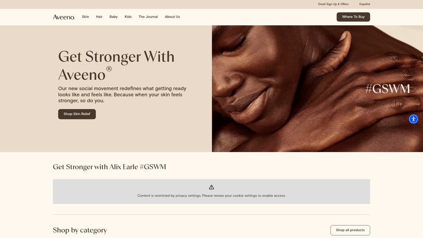This screenshot has width=423, height=238.
Task: Open the blue accessibility widget icon
Action: [x=413, y=119]
